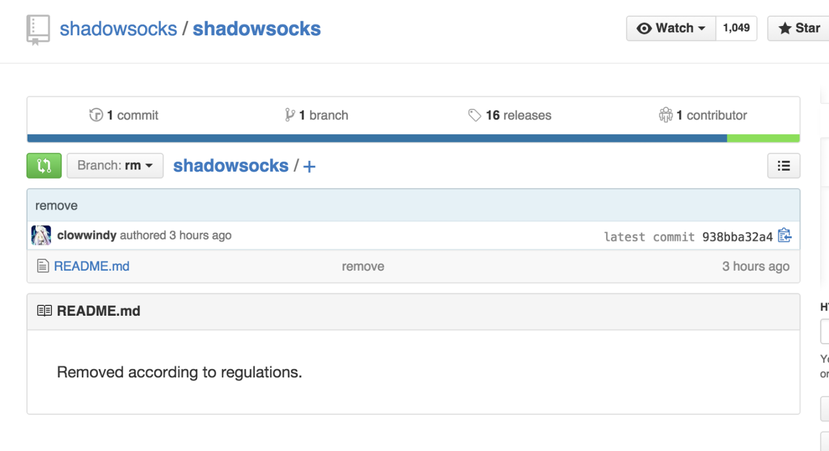Toggle watching with the Watch eye control
The image size is (829, 451).
[662, 28]
